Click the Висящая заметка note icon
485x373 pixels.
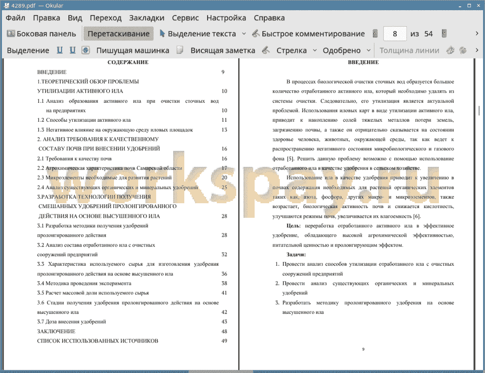(180, 50)
